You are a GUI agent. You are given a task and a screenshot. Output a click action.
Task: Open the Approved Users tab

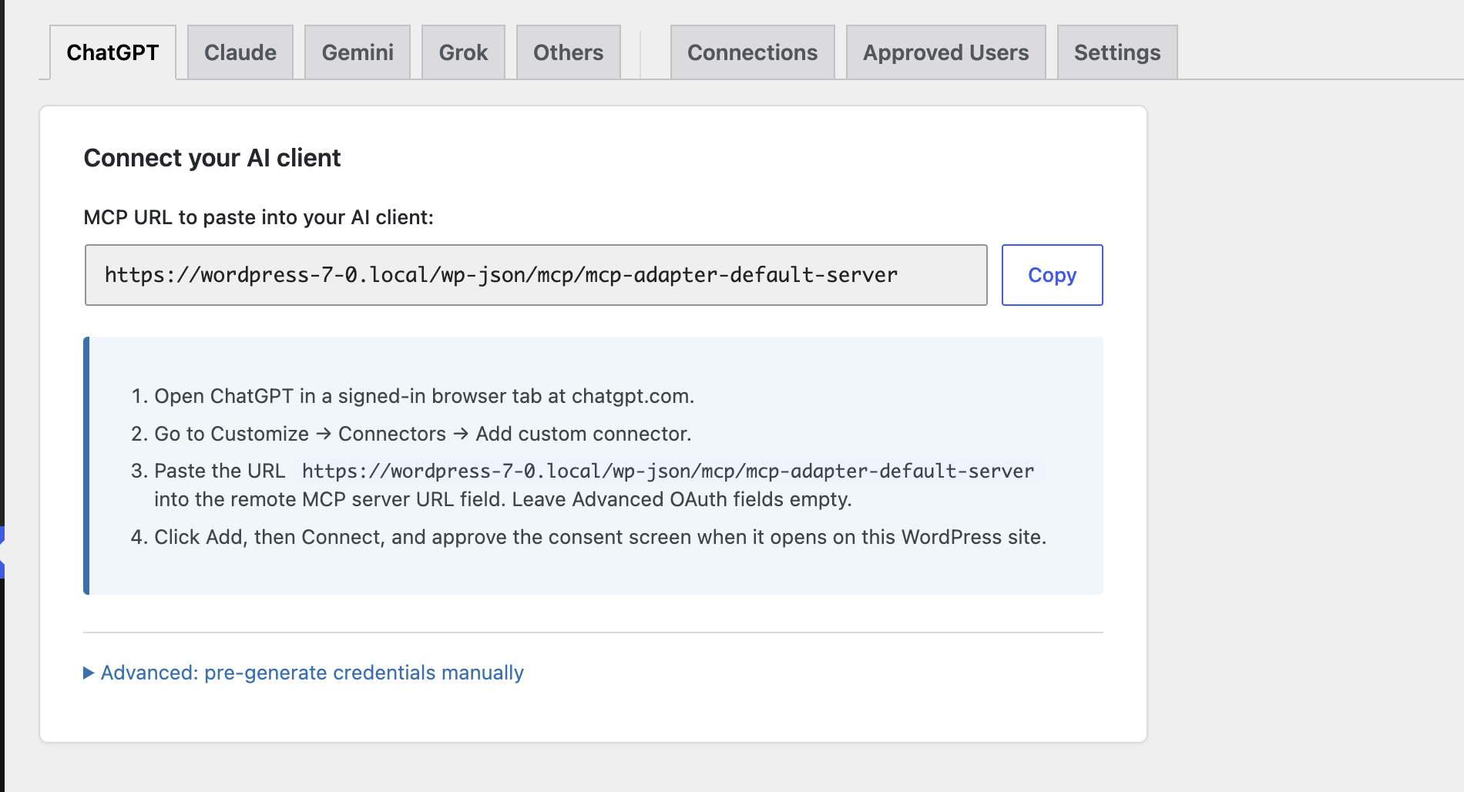tap(946, 52)
